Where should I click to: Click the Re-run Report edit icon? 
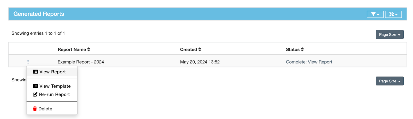click(35, 95)
